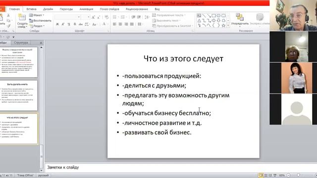Screen dimensions: 317x178
Task: Select 'Быть-делать-иметь' slide thumbnail
Action: 19,95
